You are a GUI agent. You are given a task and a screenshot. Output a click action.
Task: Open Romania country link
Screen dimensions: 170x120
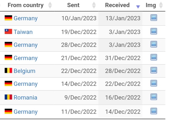(25, 97)
